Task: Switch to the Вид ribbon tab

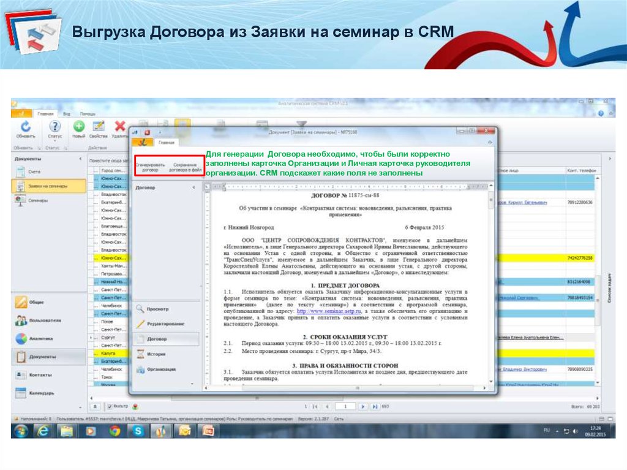Action: tap(66, 114)
